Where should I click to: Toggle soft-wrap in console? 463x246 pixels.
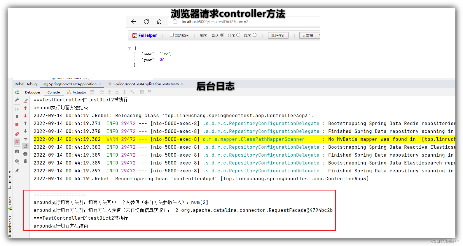[x=25, y=138]
